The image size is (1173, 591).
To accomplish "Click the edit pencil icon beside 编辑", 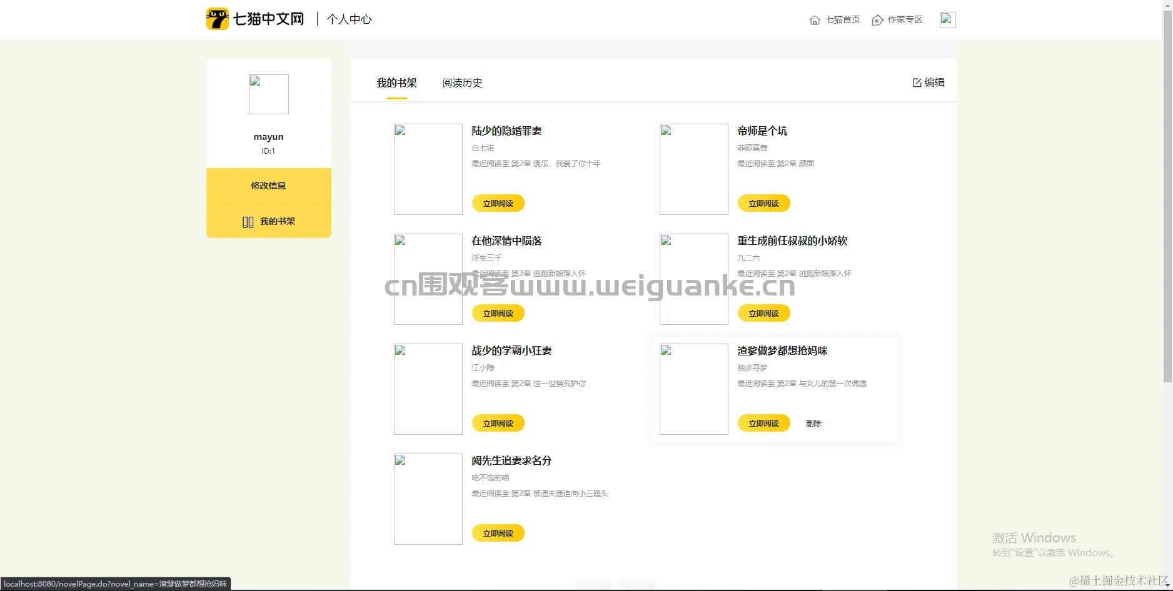I will [x=917, y=82].
